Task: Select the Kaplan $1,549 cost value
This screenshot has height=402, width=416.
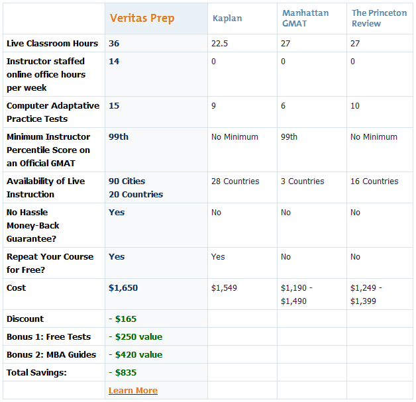Action: (224, 288)
